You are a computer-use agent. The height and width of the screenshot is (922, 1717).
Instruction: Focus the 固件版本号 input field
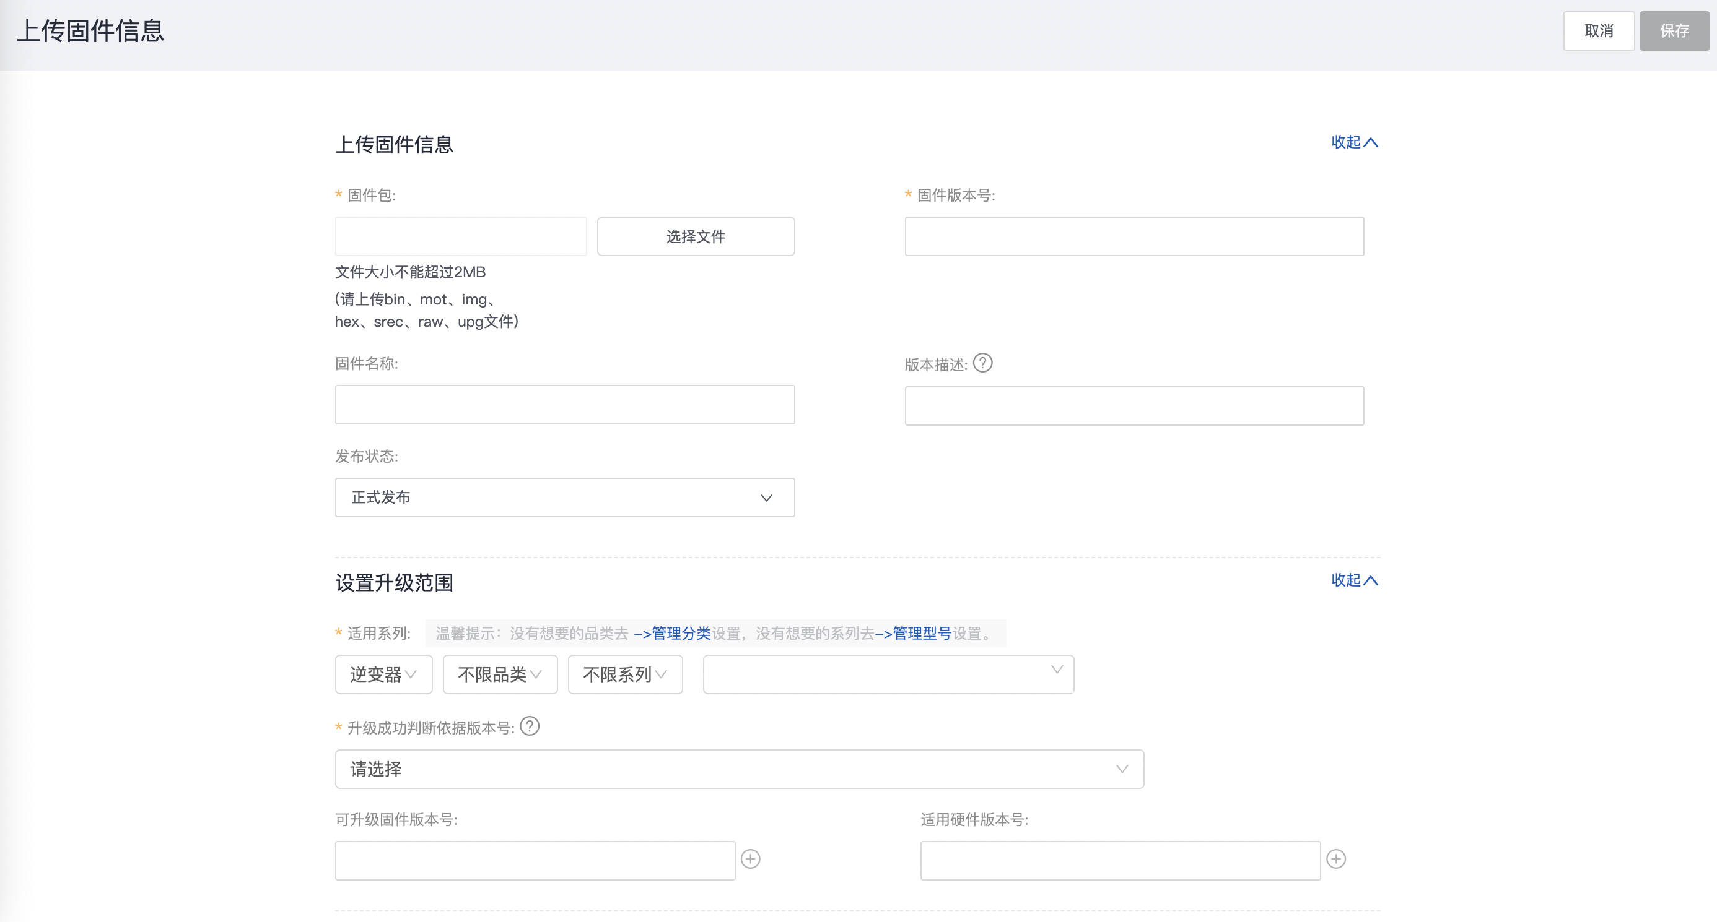1134,236
